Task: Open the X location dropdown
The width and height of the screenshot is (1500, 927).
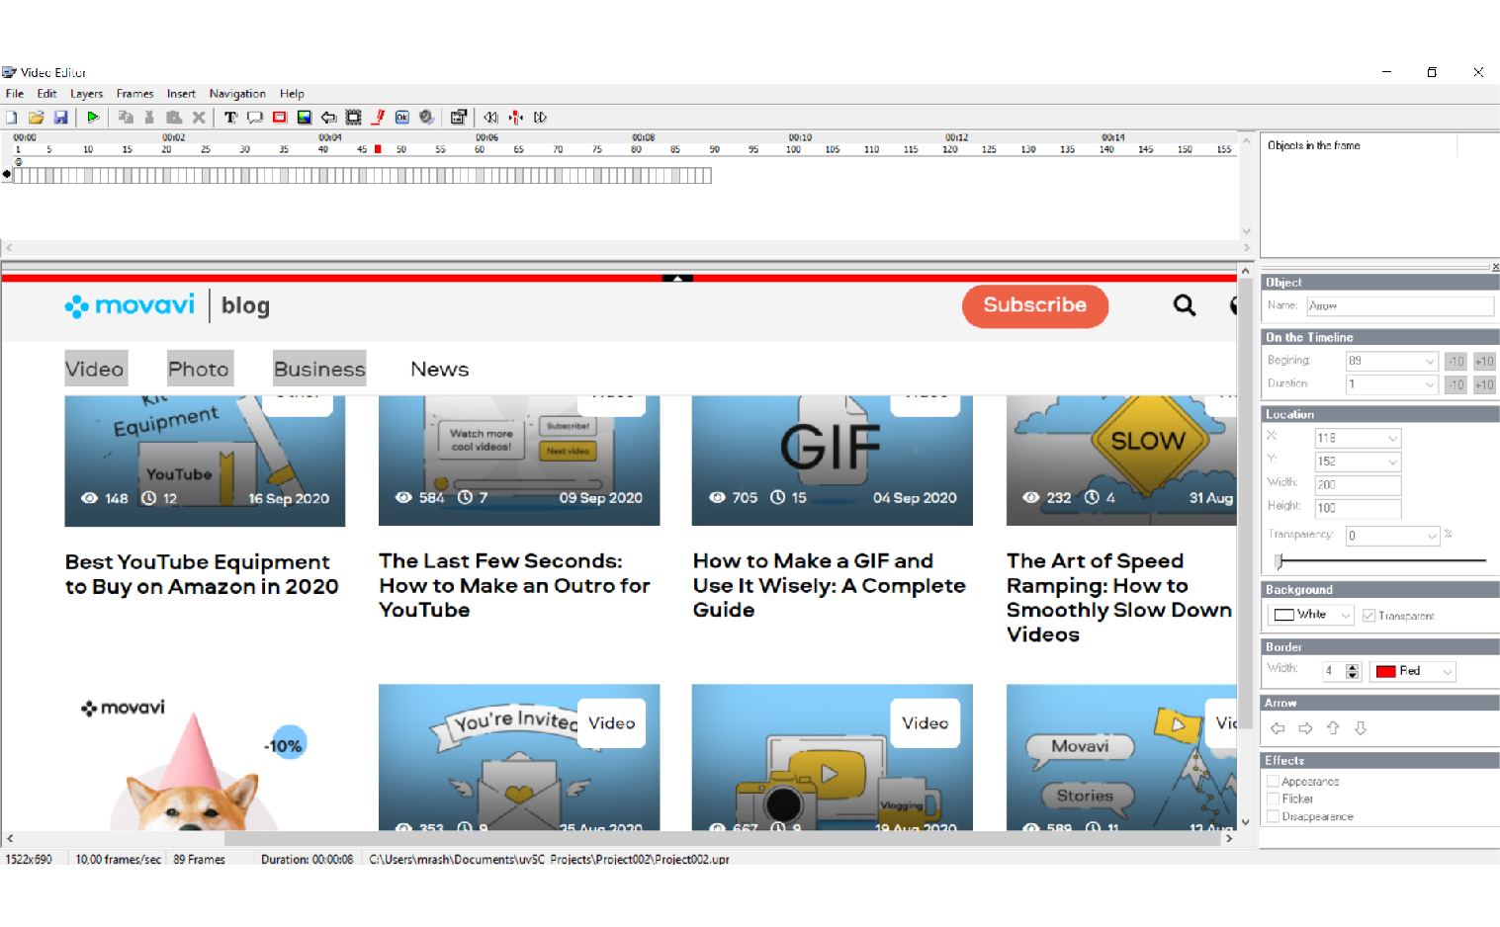Action: pos(1393,438)
